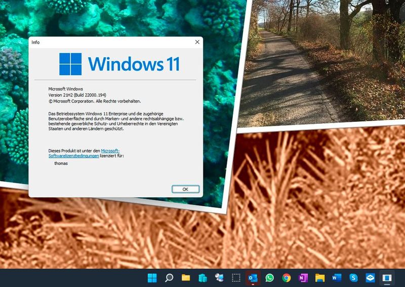The width and height of the screenshot is (405, 287).
Task: Click the 'Microsoft Windows' text line
Action: pos(66,89)
